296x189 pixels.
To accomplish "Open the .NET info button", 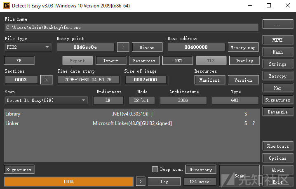I will (178, 61).
